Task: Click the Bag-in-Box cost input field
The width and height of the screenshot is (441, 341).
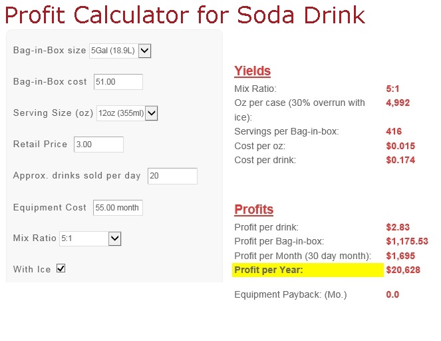Action: pos(118,81)
